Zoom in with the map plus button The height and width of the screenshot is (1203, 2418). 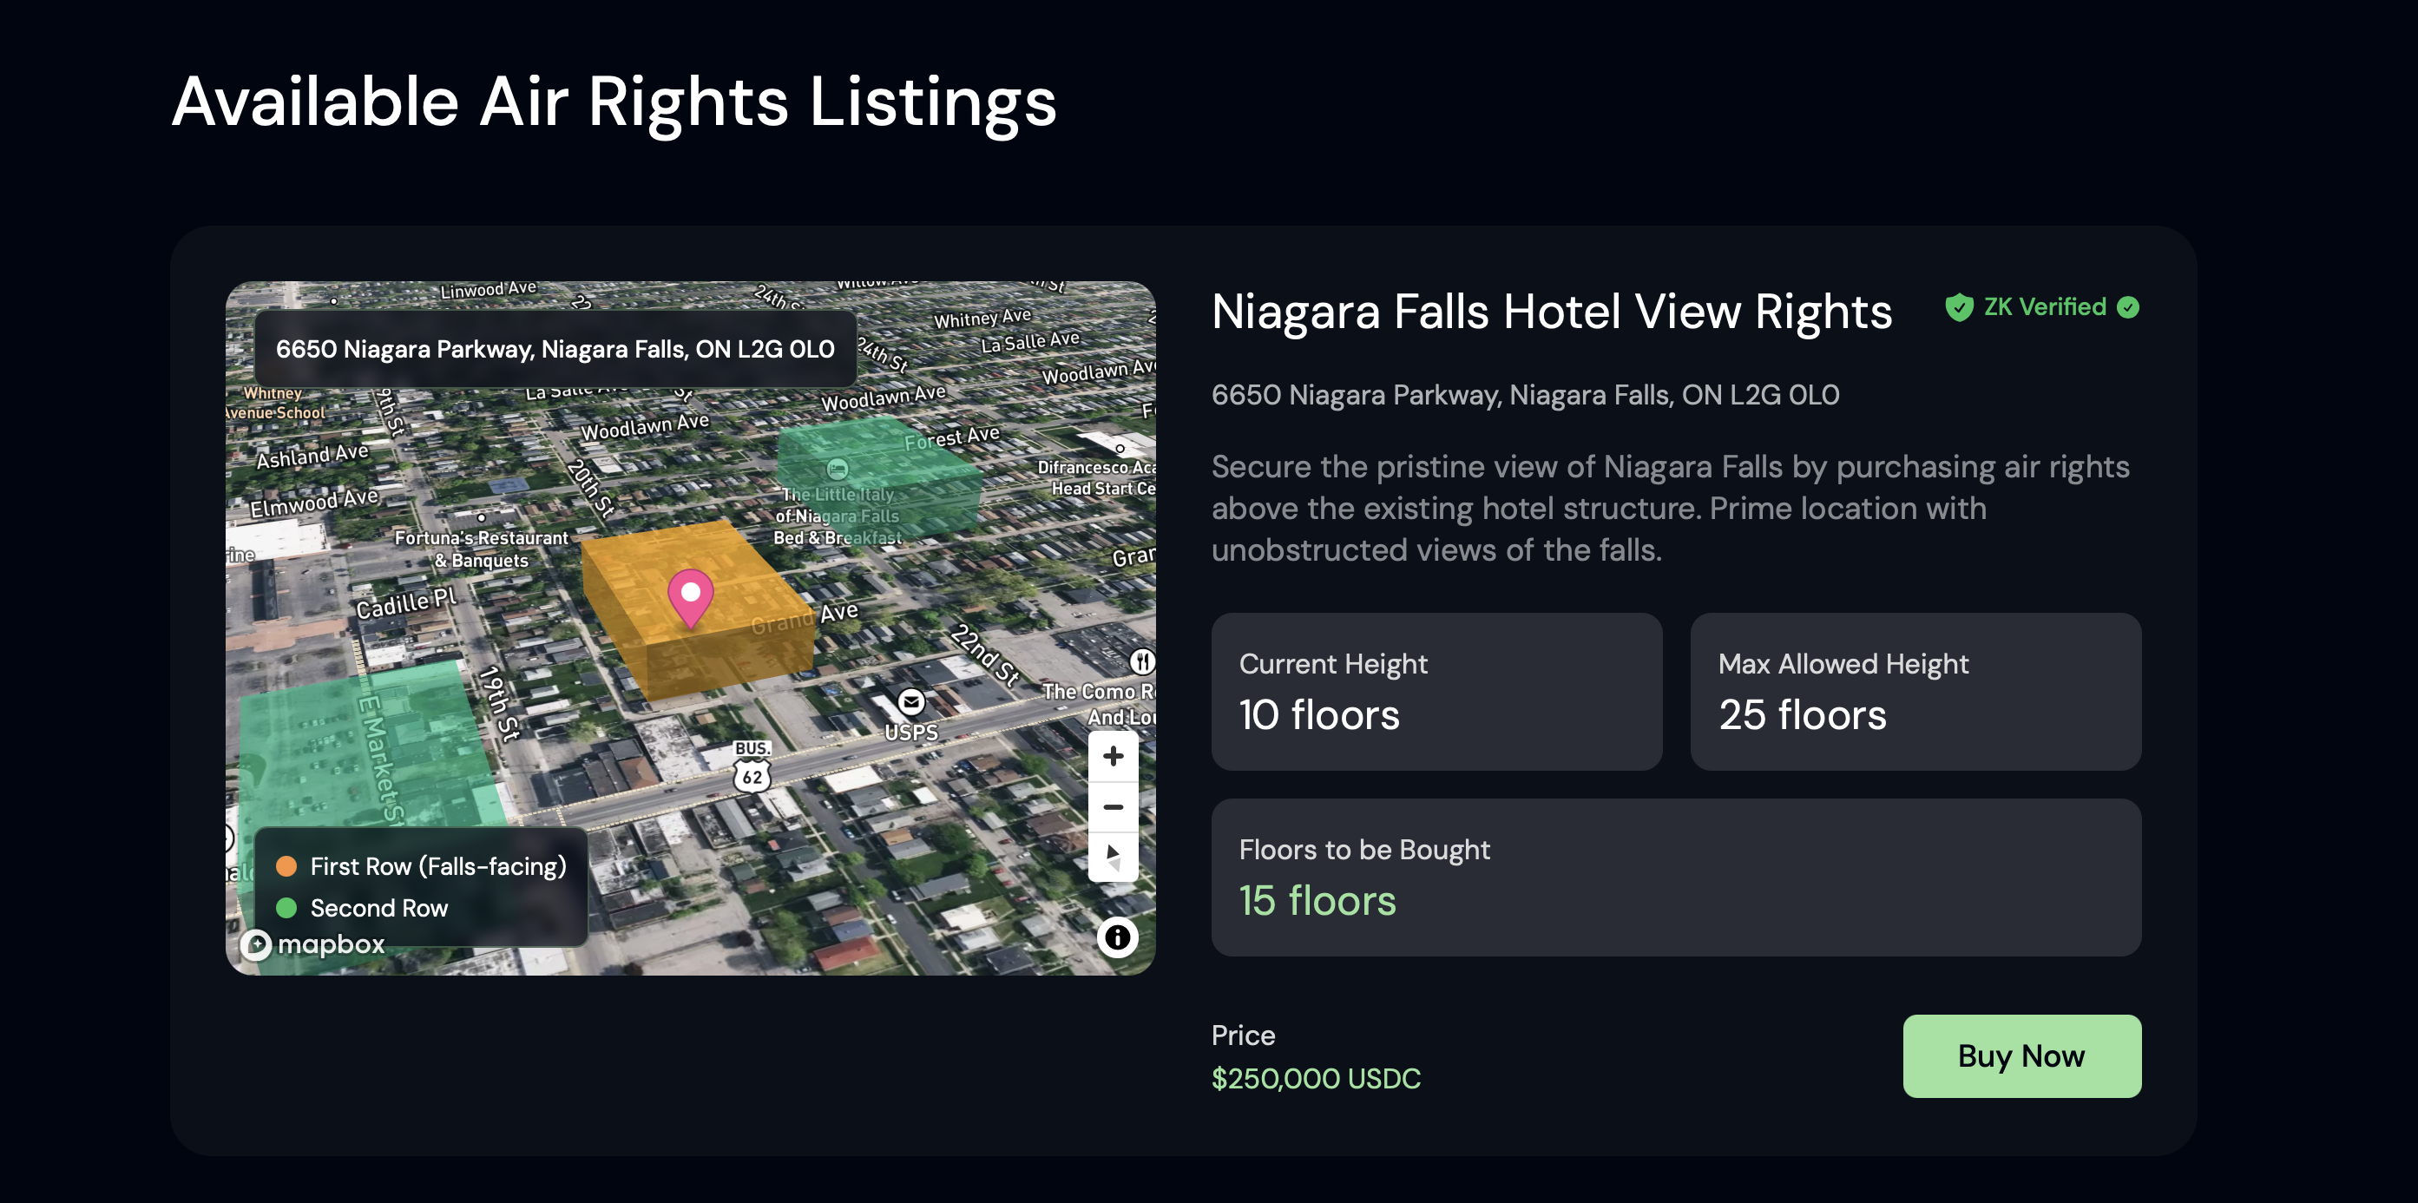click(x=1113, y=756)
